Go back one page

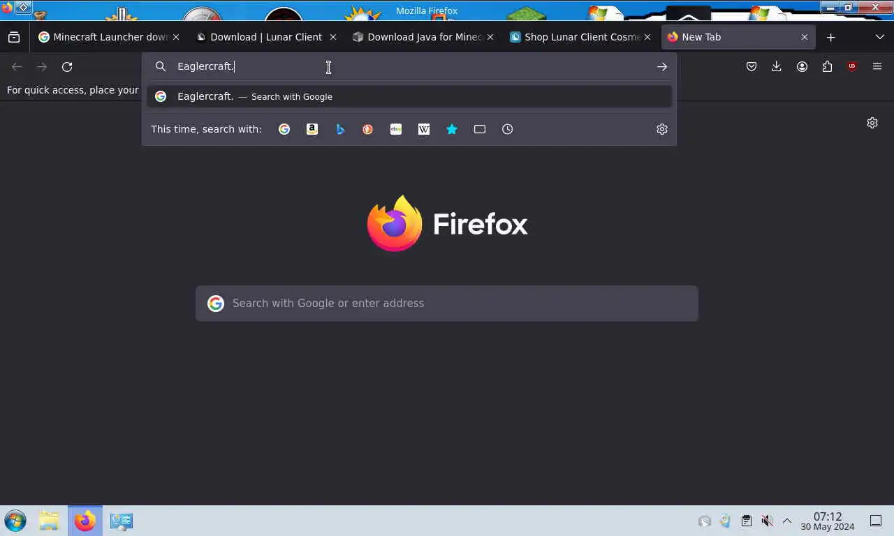[17, 67]
